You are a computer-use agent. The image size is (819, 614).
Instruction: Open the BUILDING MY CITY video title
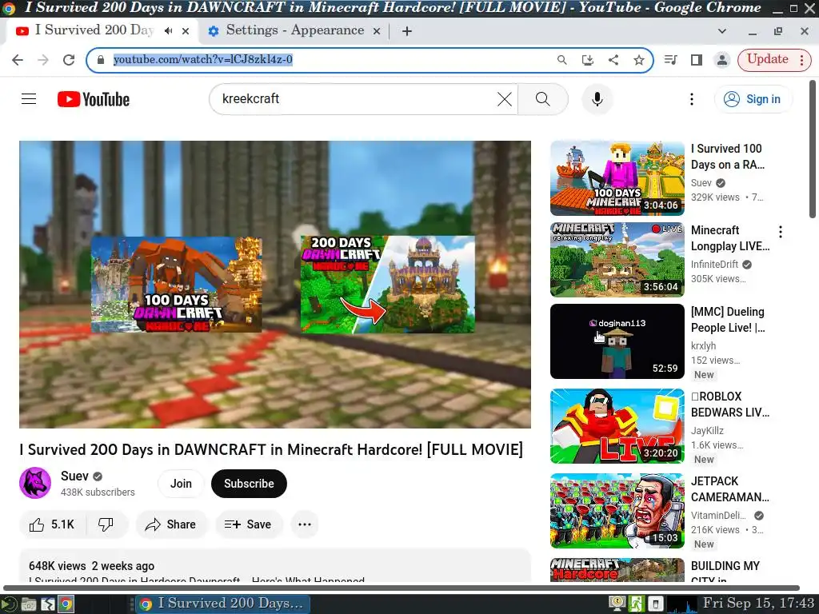[725, 572]
